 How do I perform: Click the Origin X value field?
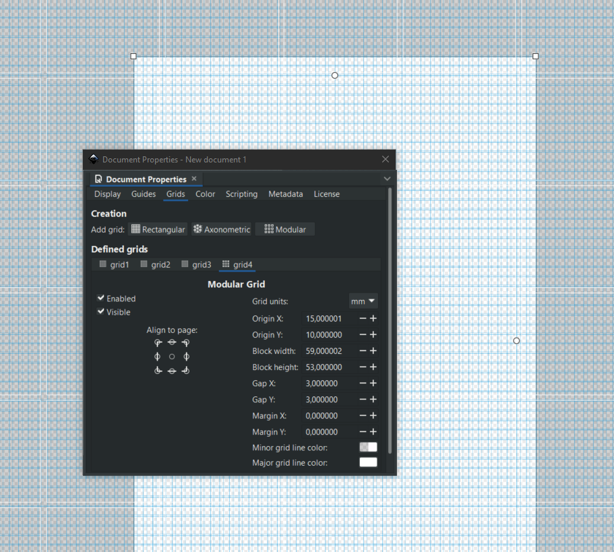(329, 319)
